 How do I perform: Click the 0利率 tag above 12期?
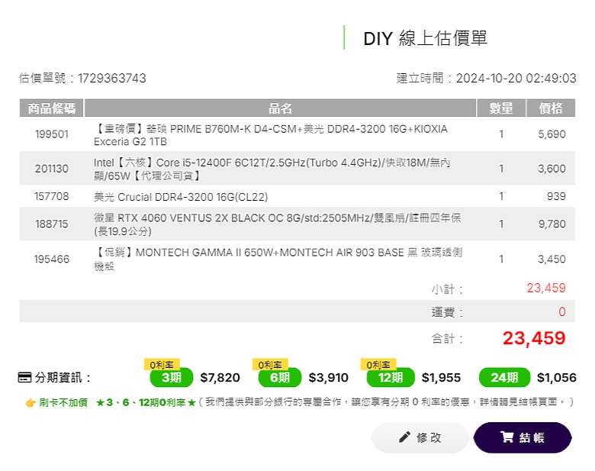tap(378, 364)
